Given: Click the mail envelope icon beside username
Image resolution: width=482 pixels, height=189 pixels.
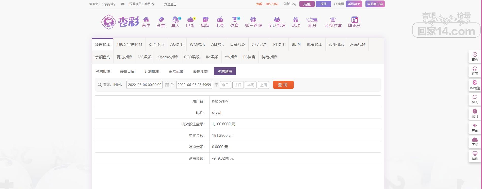Looking at the screenshot, I should pyautogui.click(x=123, y=4).
